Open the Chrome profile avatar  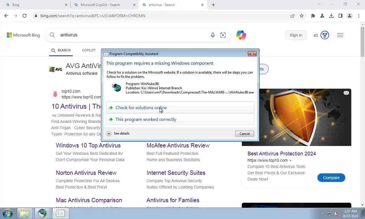tap(350, 16)
